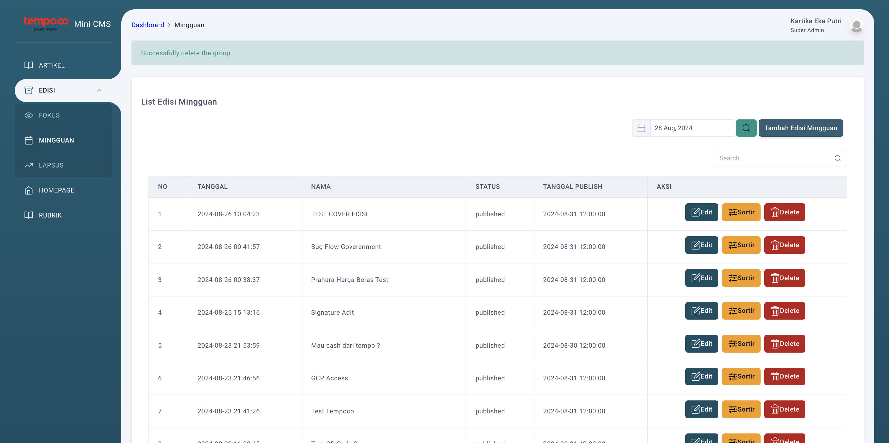Delete the Prahara Harga Beras Test row

(x=784, y=278)
